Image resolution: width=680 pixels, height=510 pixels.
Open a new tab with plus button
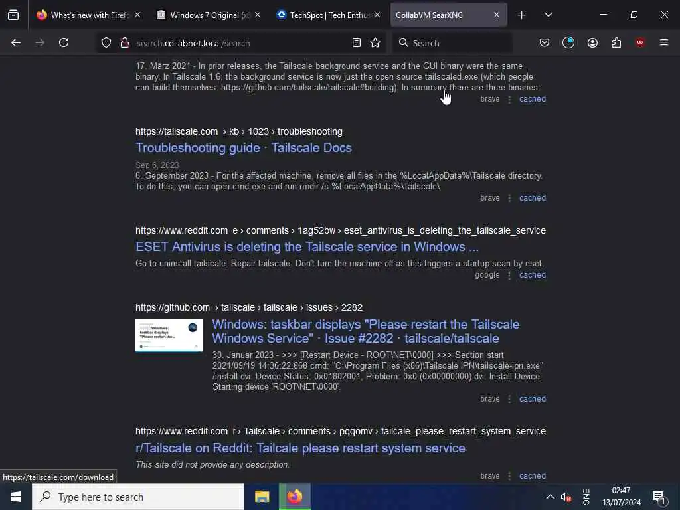pyautogui.click(x=522, y=15)
